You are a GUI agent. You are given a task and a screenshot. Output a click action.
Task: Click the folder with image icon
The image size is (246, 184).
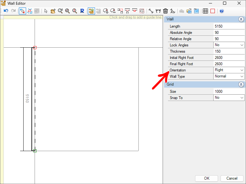(189, 11)
